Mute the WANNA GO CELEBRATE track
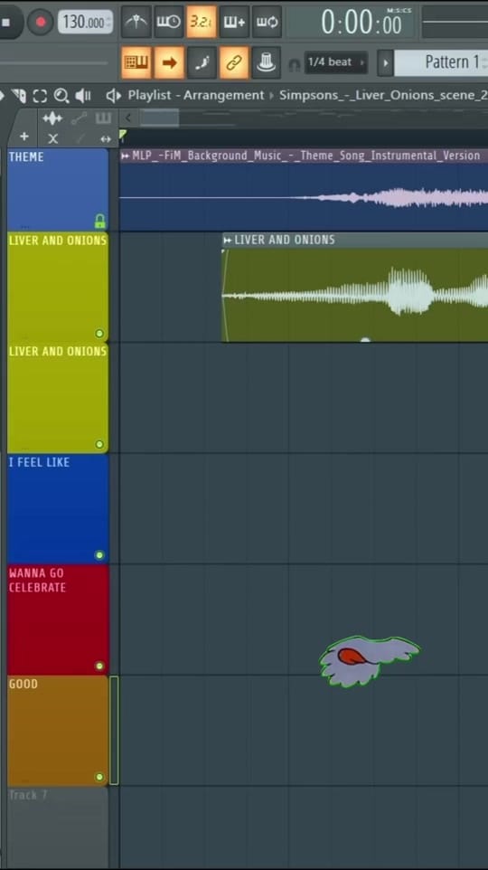The width and height of the screenshot is (488, 870). point(99,666)
